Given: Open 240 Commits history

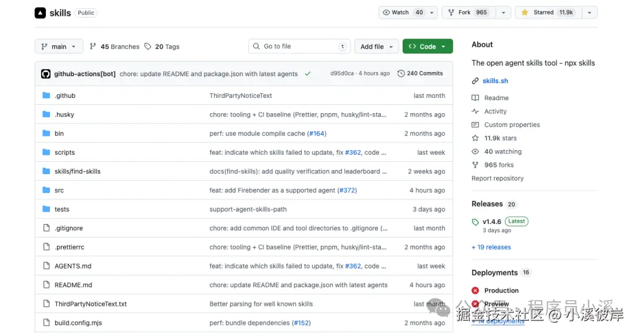Looking at the screenshot, I should click(420, 73).
